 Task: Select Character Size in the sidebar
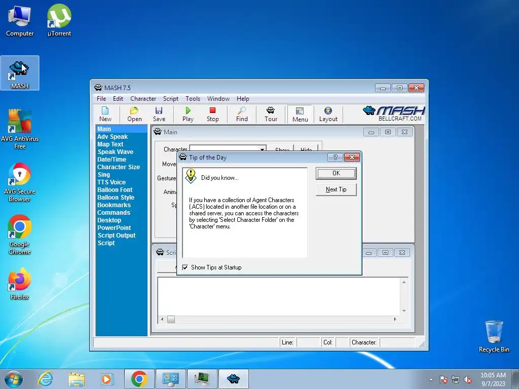click(119, 167)
